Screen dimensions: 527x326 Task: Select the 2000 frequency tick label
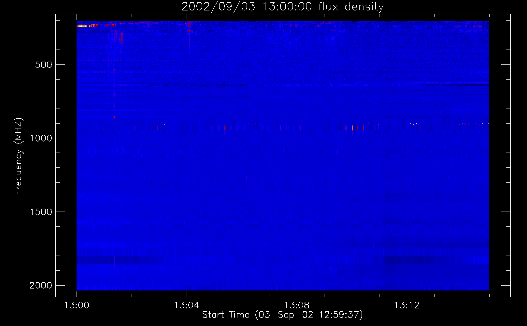coord(41,286)
